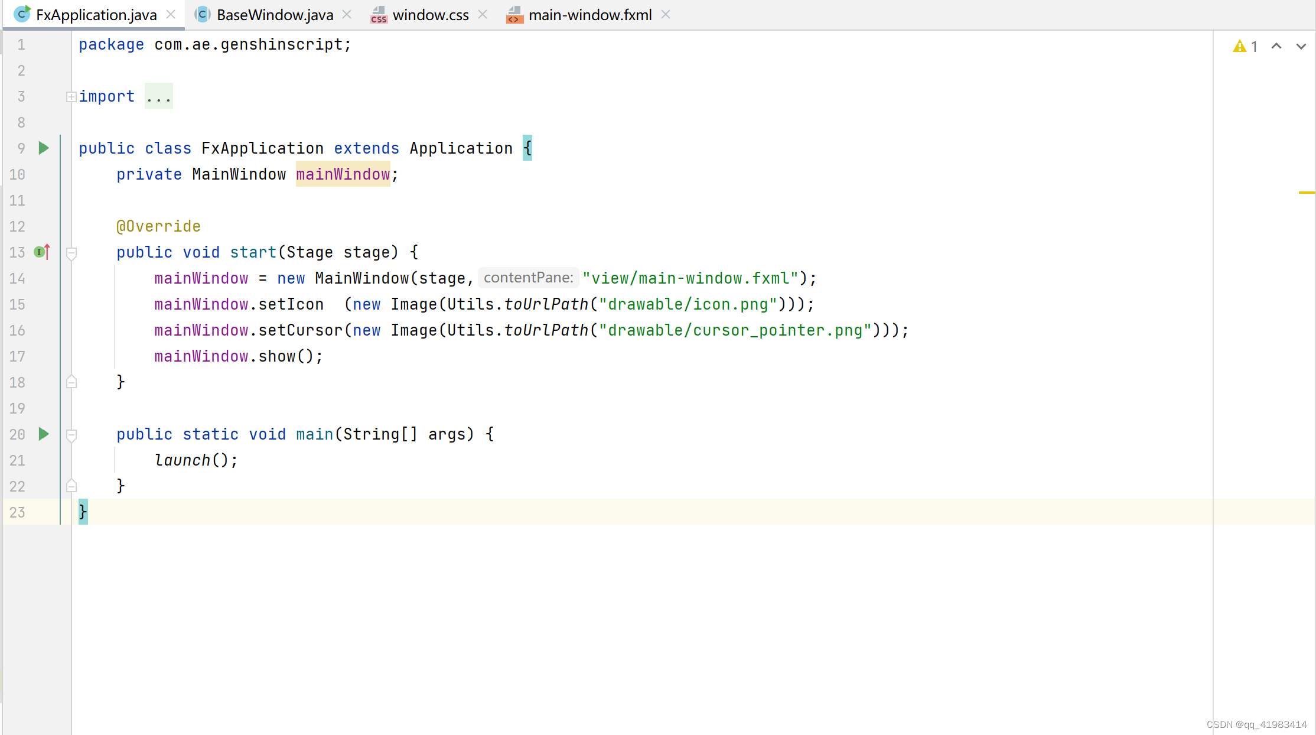Click the highlighted mainWindow field on line 10
Viewport: 1316px width, 735px height.
[x=343, y=174]
